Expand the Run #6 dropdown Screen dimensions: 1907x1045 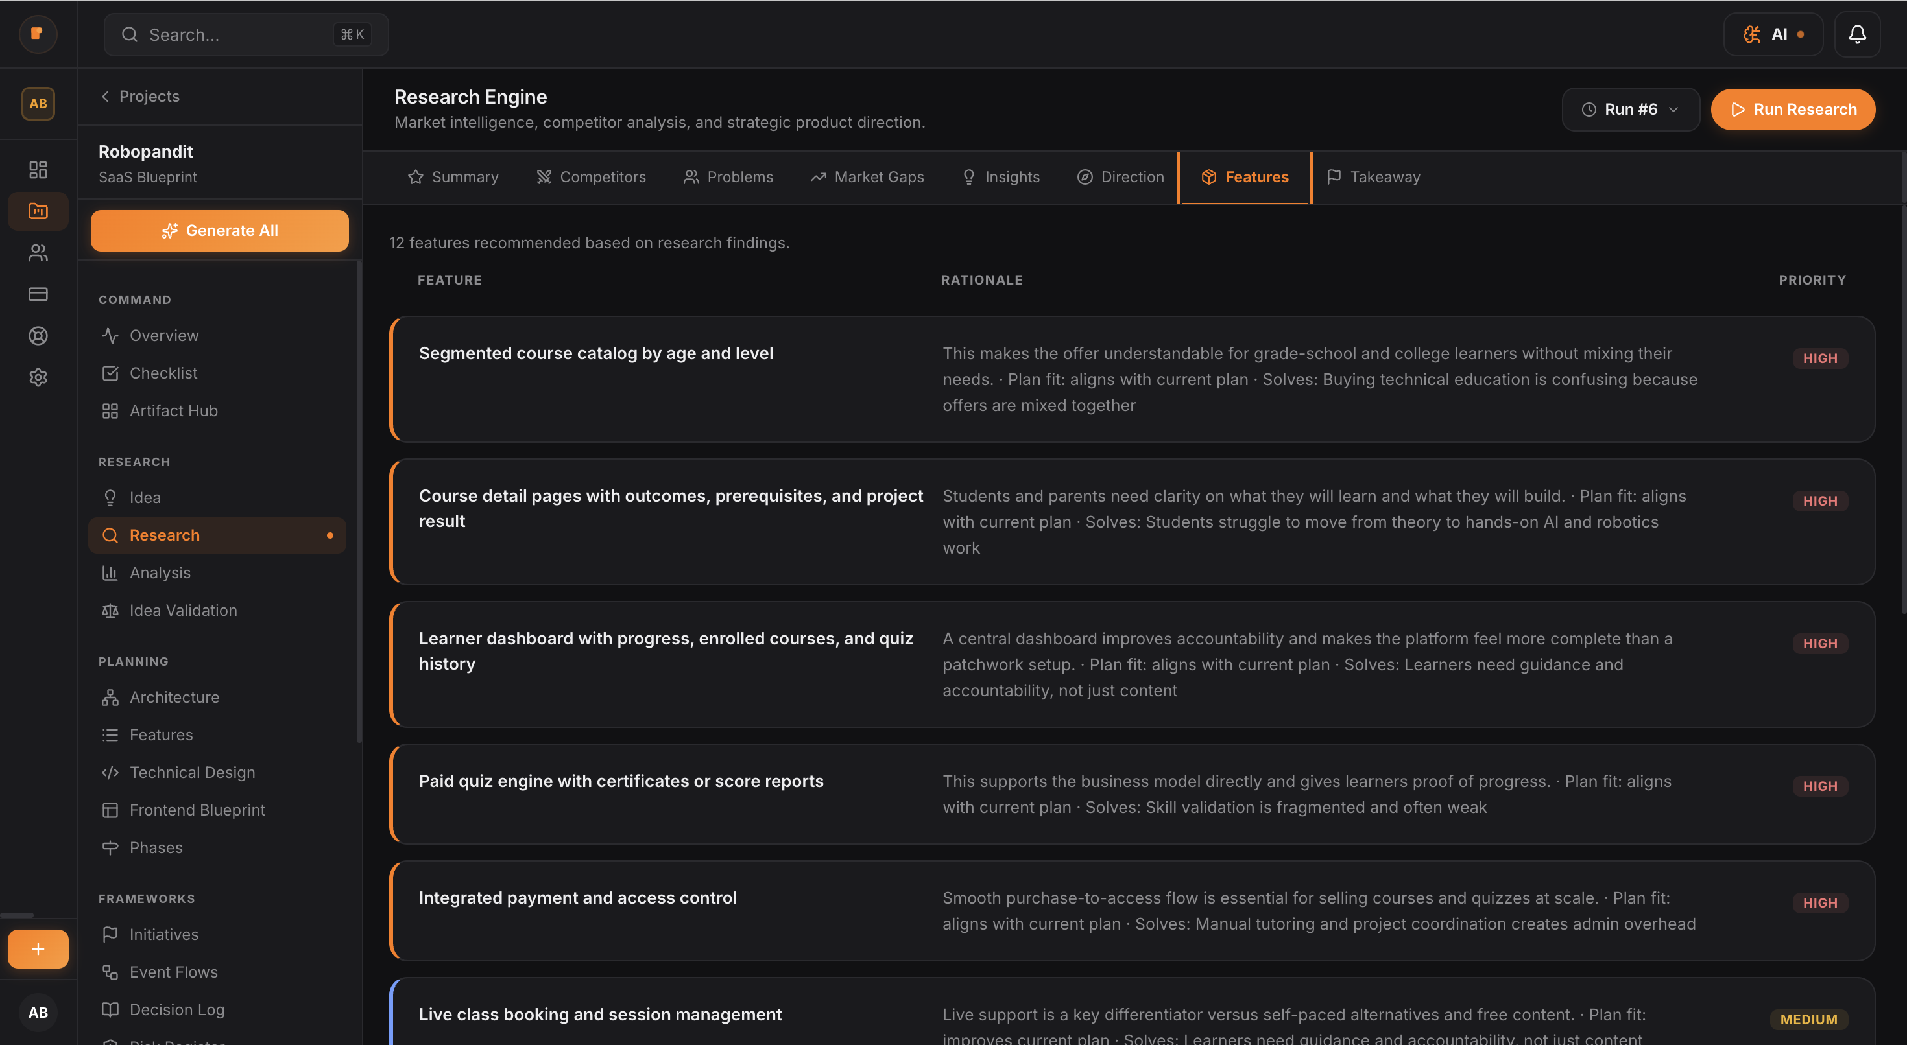coord(1630,109)
